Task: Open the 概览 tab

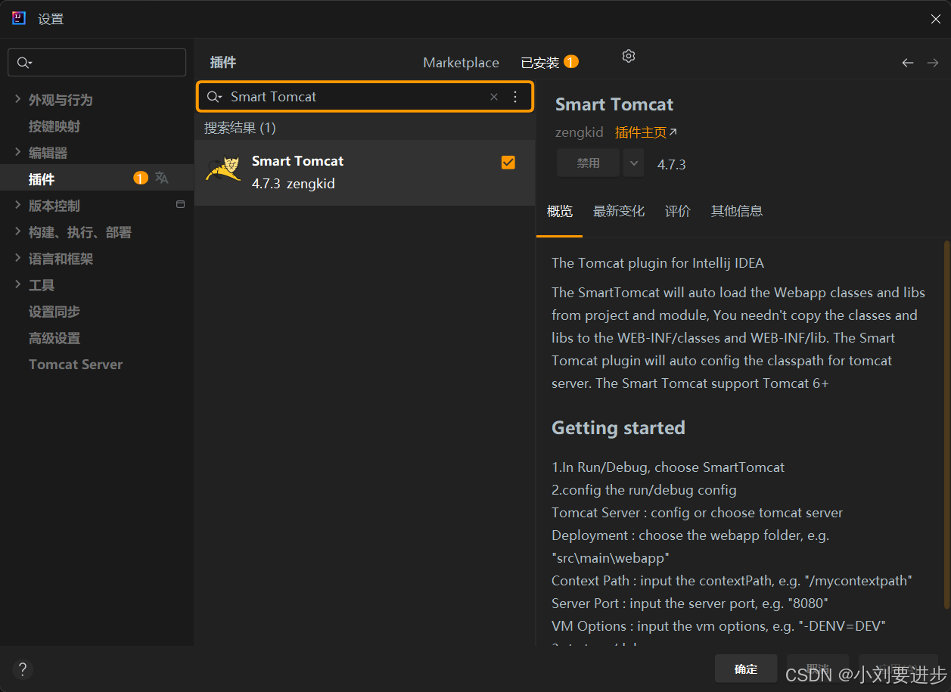Action: coord(560,211)
